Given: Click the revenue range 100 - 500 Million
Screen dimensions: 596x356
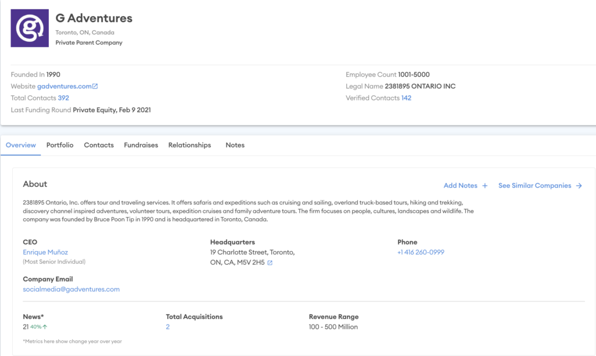Looking at the screenshot, I should pyautogui.click(x=334, y=327).
